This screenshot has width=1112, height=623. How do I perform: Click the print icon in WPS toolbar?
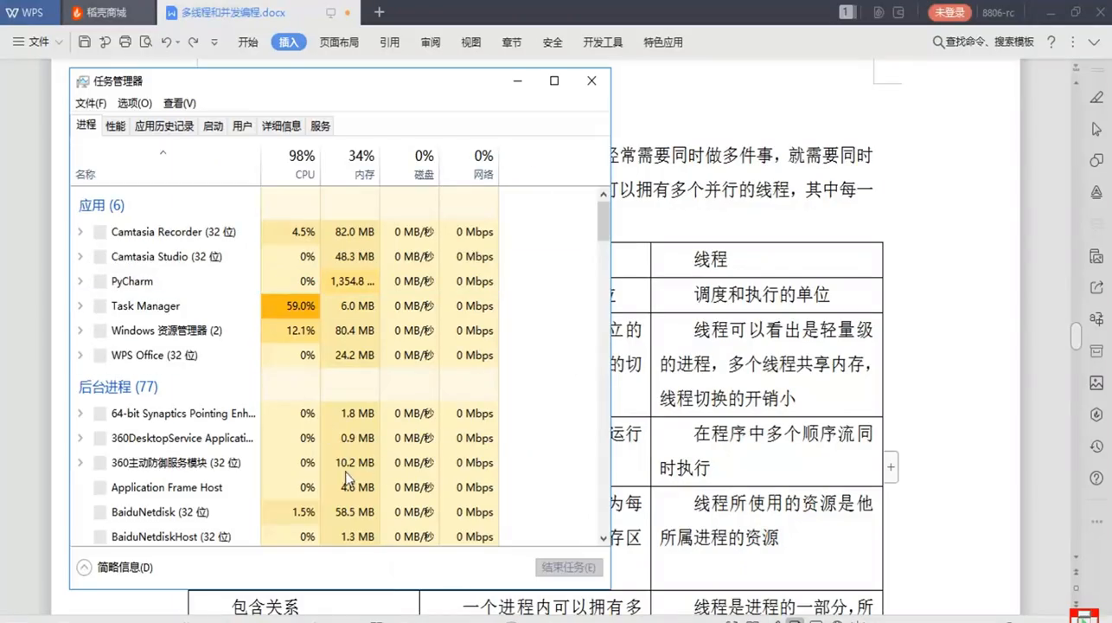(x=125, y=42)
